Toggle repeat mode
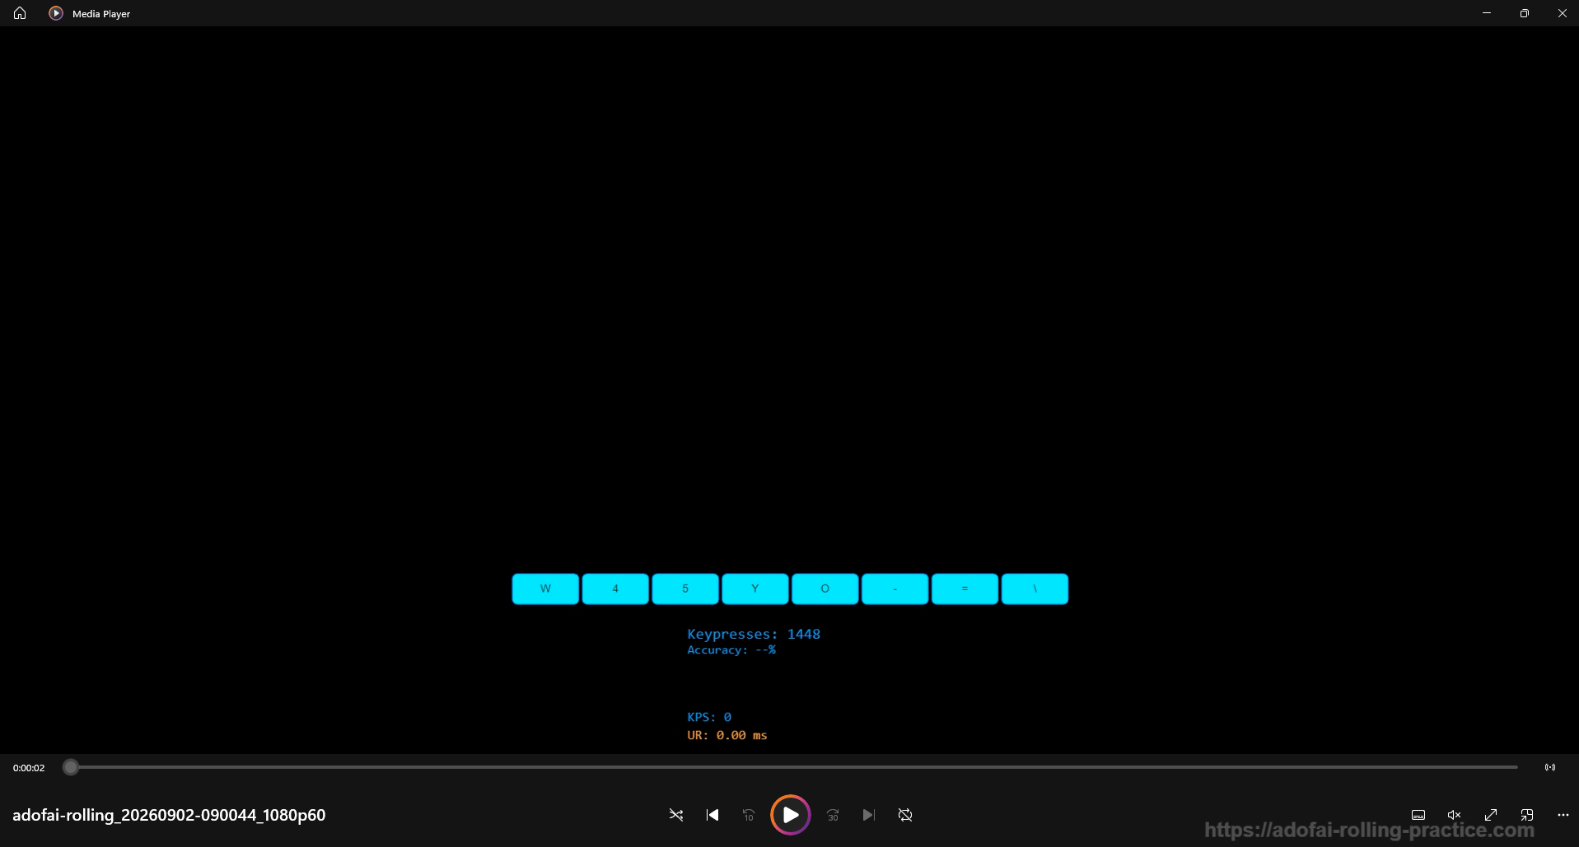1579x847 pixels. (x=905, y=815)
